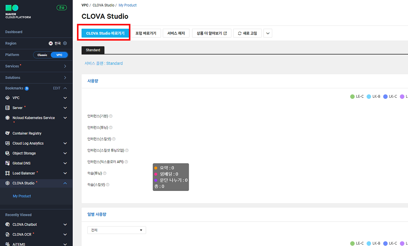This screenshot has height=246, width=408.
Task: Click the help icon next to 인퍼런스(스킬셋)
Action: pyautogui.click(x=114, y=139)
